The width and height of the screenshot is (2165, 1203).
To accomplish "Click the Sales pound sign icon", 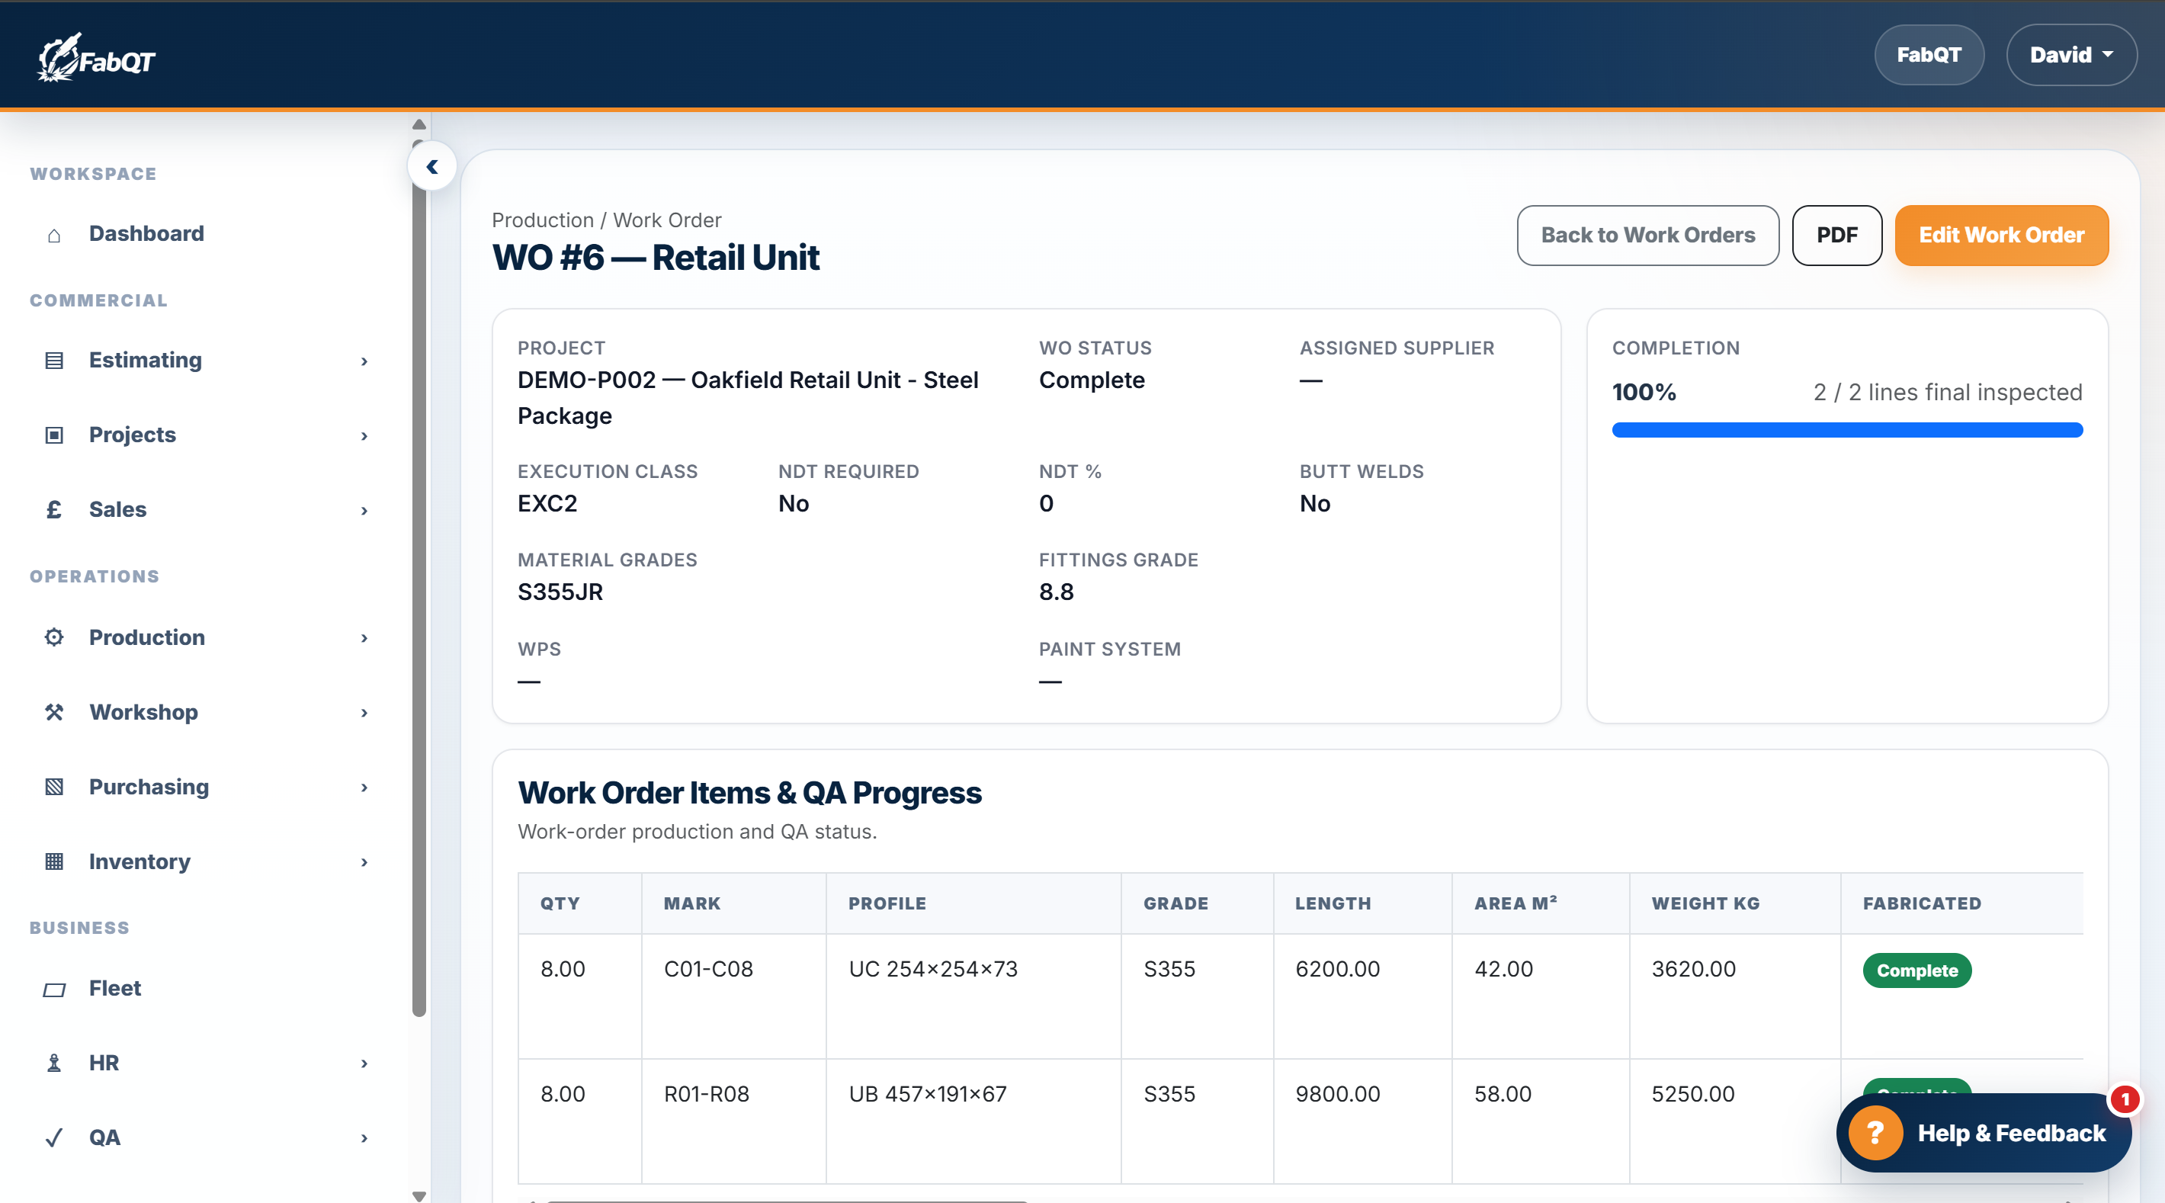I will (54, 509).
